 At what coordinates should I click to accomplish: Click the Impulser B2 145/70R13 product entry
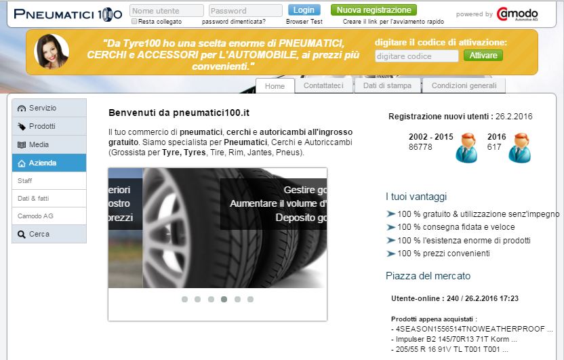pyautogui.click(x=454, y=339)
